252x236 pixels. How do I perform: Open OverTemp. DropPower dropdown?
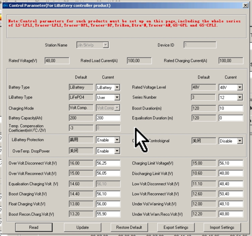pos(117,151)
